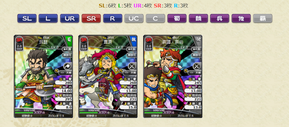The width and height of the screenshot is (289, 127).
Task: Click 解放可 badge on 曹真 card
Action: tap(132, 55)
